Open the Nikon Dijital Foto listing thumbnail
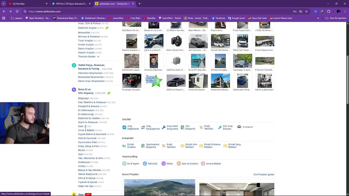 [176, 41]
